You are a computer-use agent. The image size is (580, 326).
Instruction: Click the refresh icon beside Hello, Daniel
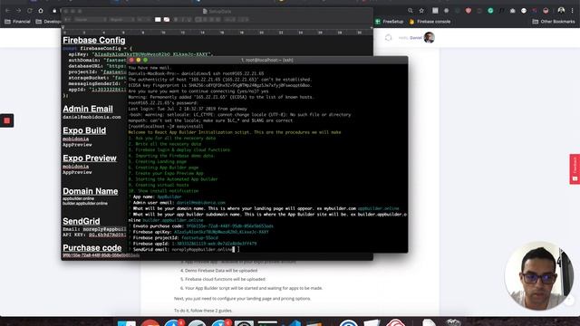(x=389, y=38)
